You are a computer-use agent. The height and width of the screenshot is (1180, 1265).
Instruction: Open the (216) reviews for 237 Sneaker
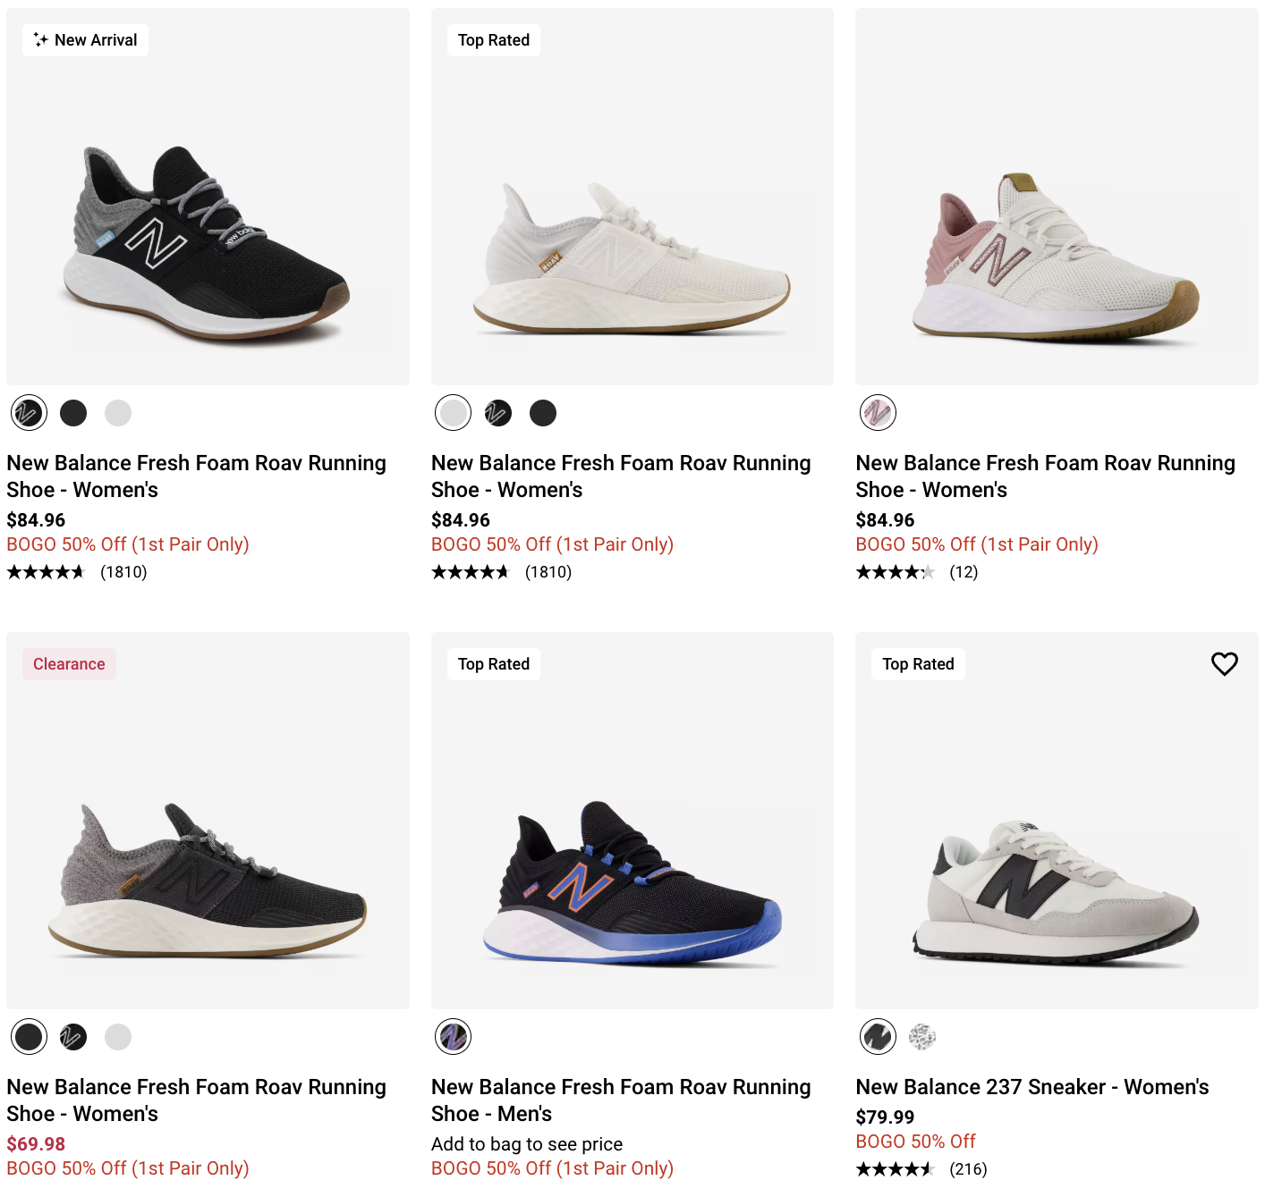[968, 1169]
